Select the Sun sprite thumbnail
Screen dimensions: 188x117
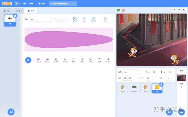click(x=157, y=88)
